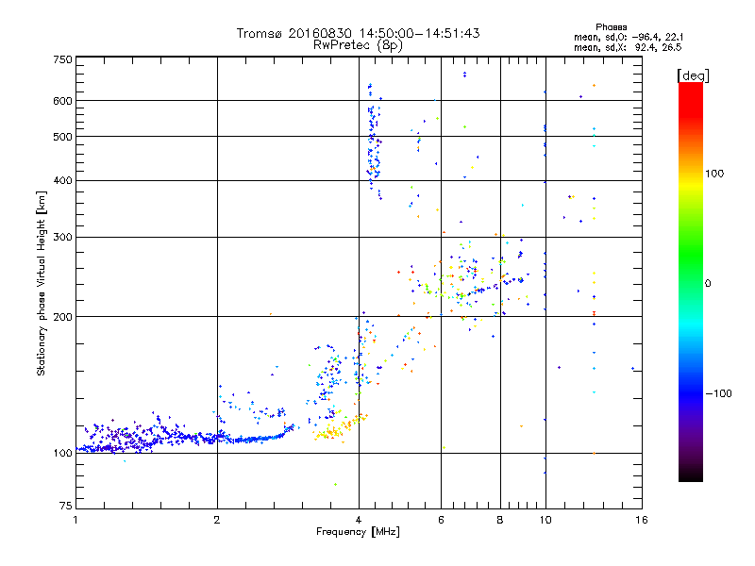Click the y-axis label '500'

62,137
